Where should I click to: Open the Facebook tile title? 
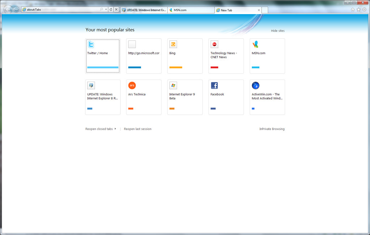point(217,94)
